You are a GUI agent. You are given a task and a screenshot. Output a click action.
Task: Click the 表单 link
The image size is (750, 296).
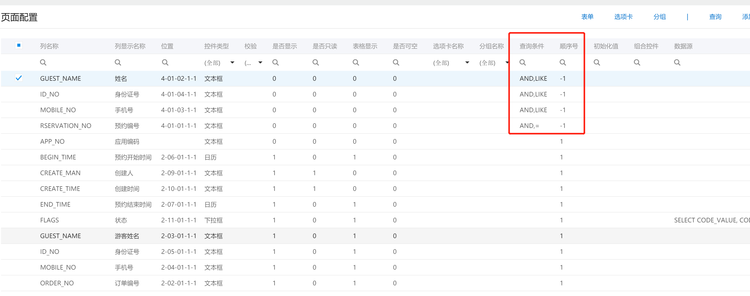click(587, 17)
